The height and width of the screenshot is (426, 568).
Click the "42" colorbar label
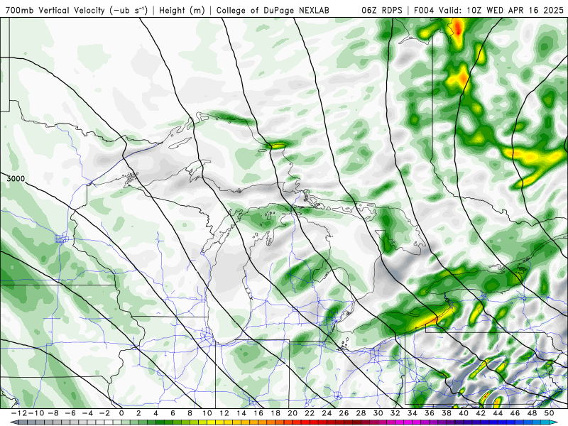(x=481, y=413)
